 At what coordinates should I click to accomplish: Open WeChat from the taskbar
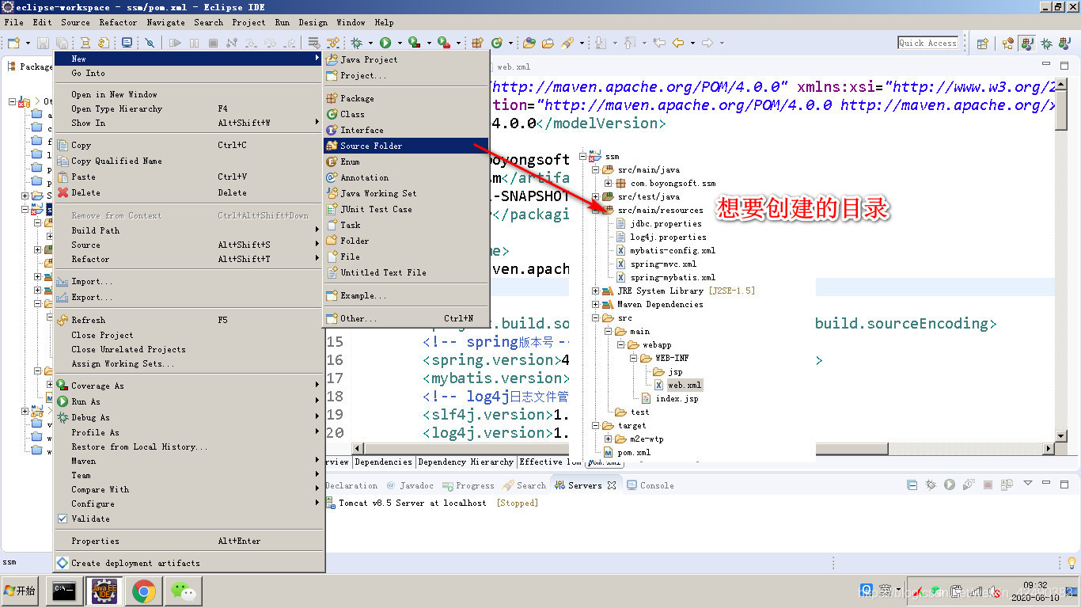click(184, 591)
